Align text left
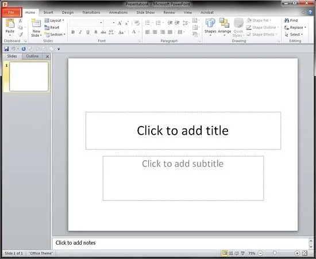 148,32
